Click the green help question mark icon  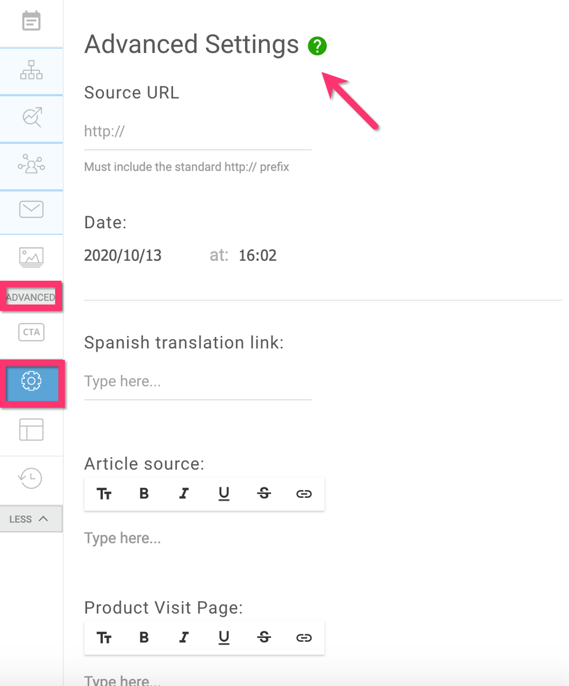click(317, 46)
